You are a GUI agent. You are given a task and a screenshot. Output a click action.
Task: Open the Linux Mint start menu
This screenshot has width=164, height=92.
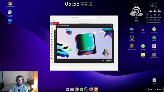click(x=67, y=89)
